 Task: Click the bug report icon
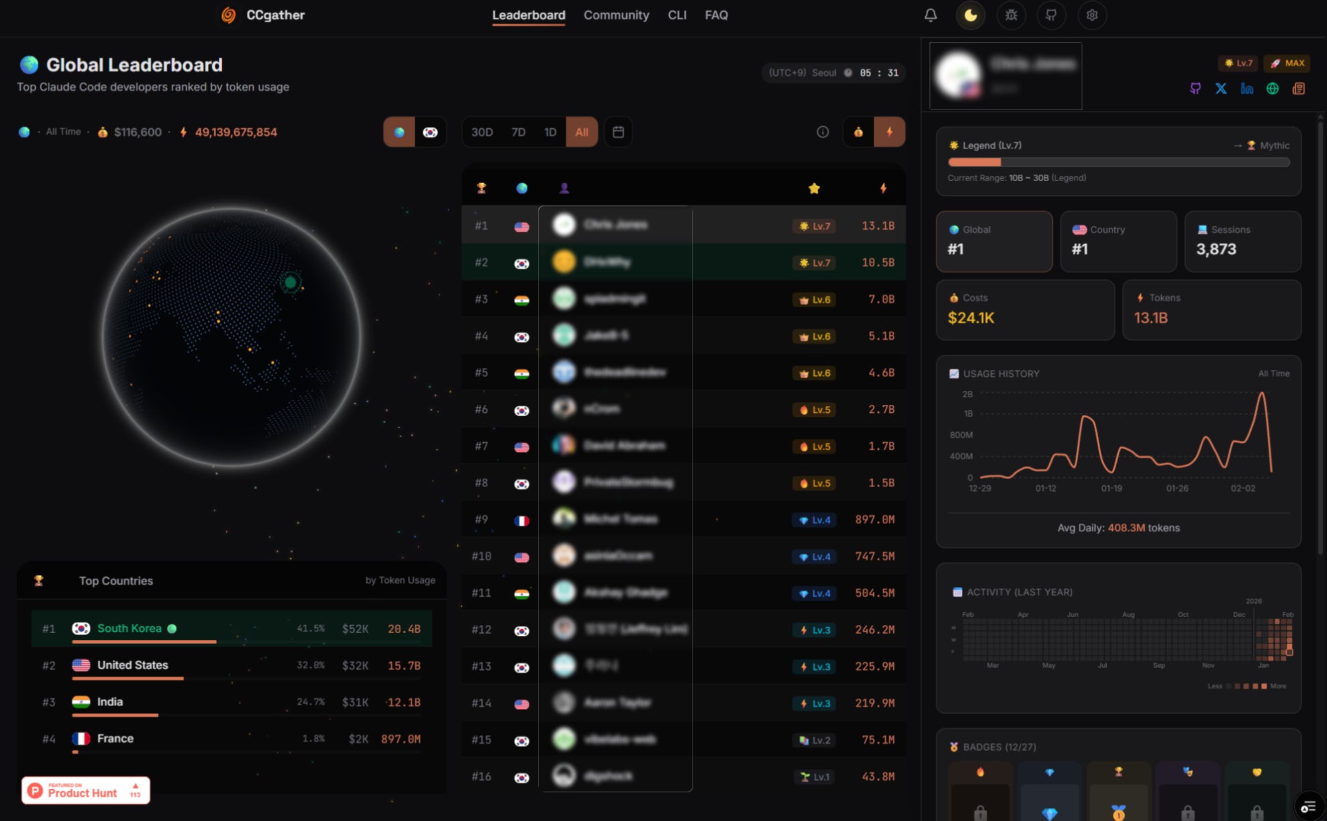coord(1011,15)
